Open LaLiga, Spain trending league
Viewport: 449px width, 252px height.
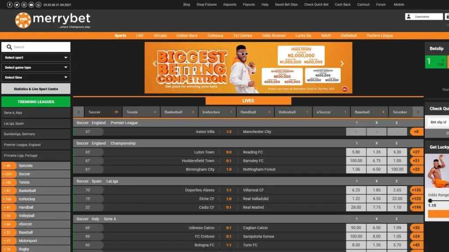pos(36,123)
